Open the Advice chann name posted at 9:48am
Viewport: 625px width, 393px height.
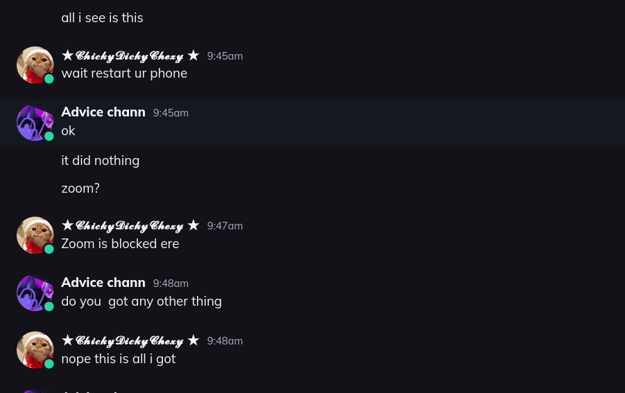(x=103, y=282)
